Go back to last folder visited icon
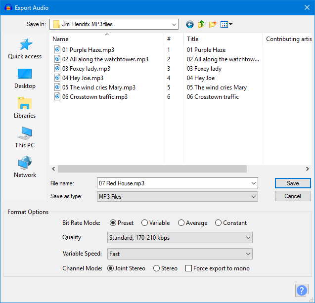The image size is (315, 303). click(190, 25)
